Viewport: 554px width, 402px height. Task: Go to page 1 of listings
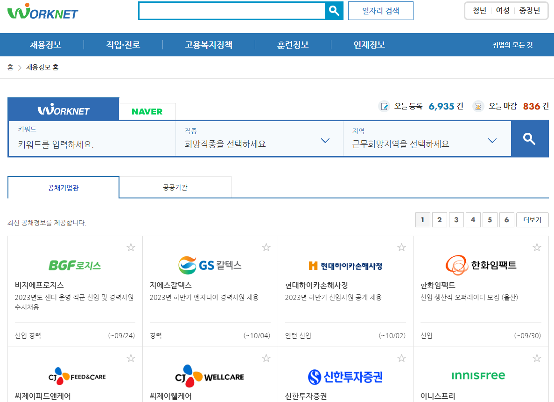422,220
